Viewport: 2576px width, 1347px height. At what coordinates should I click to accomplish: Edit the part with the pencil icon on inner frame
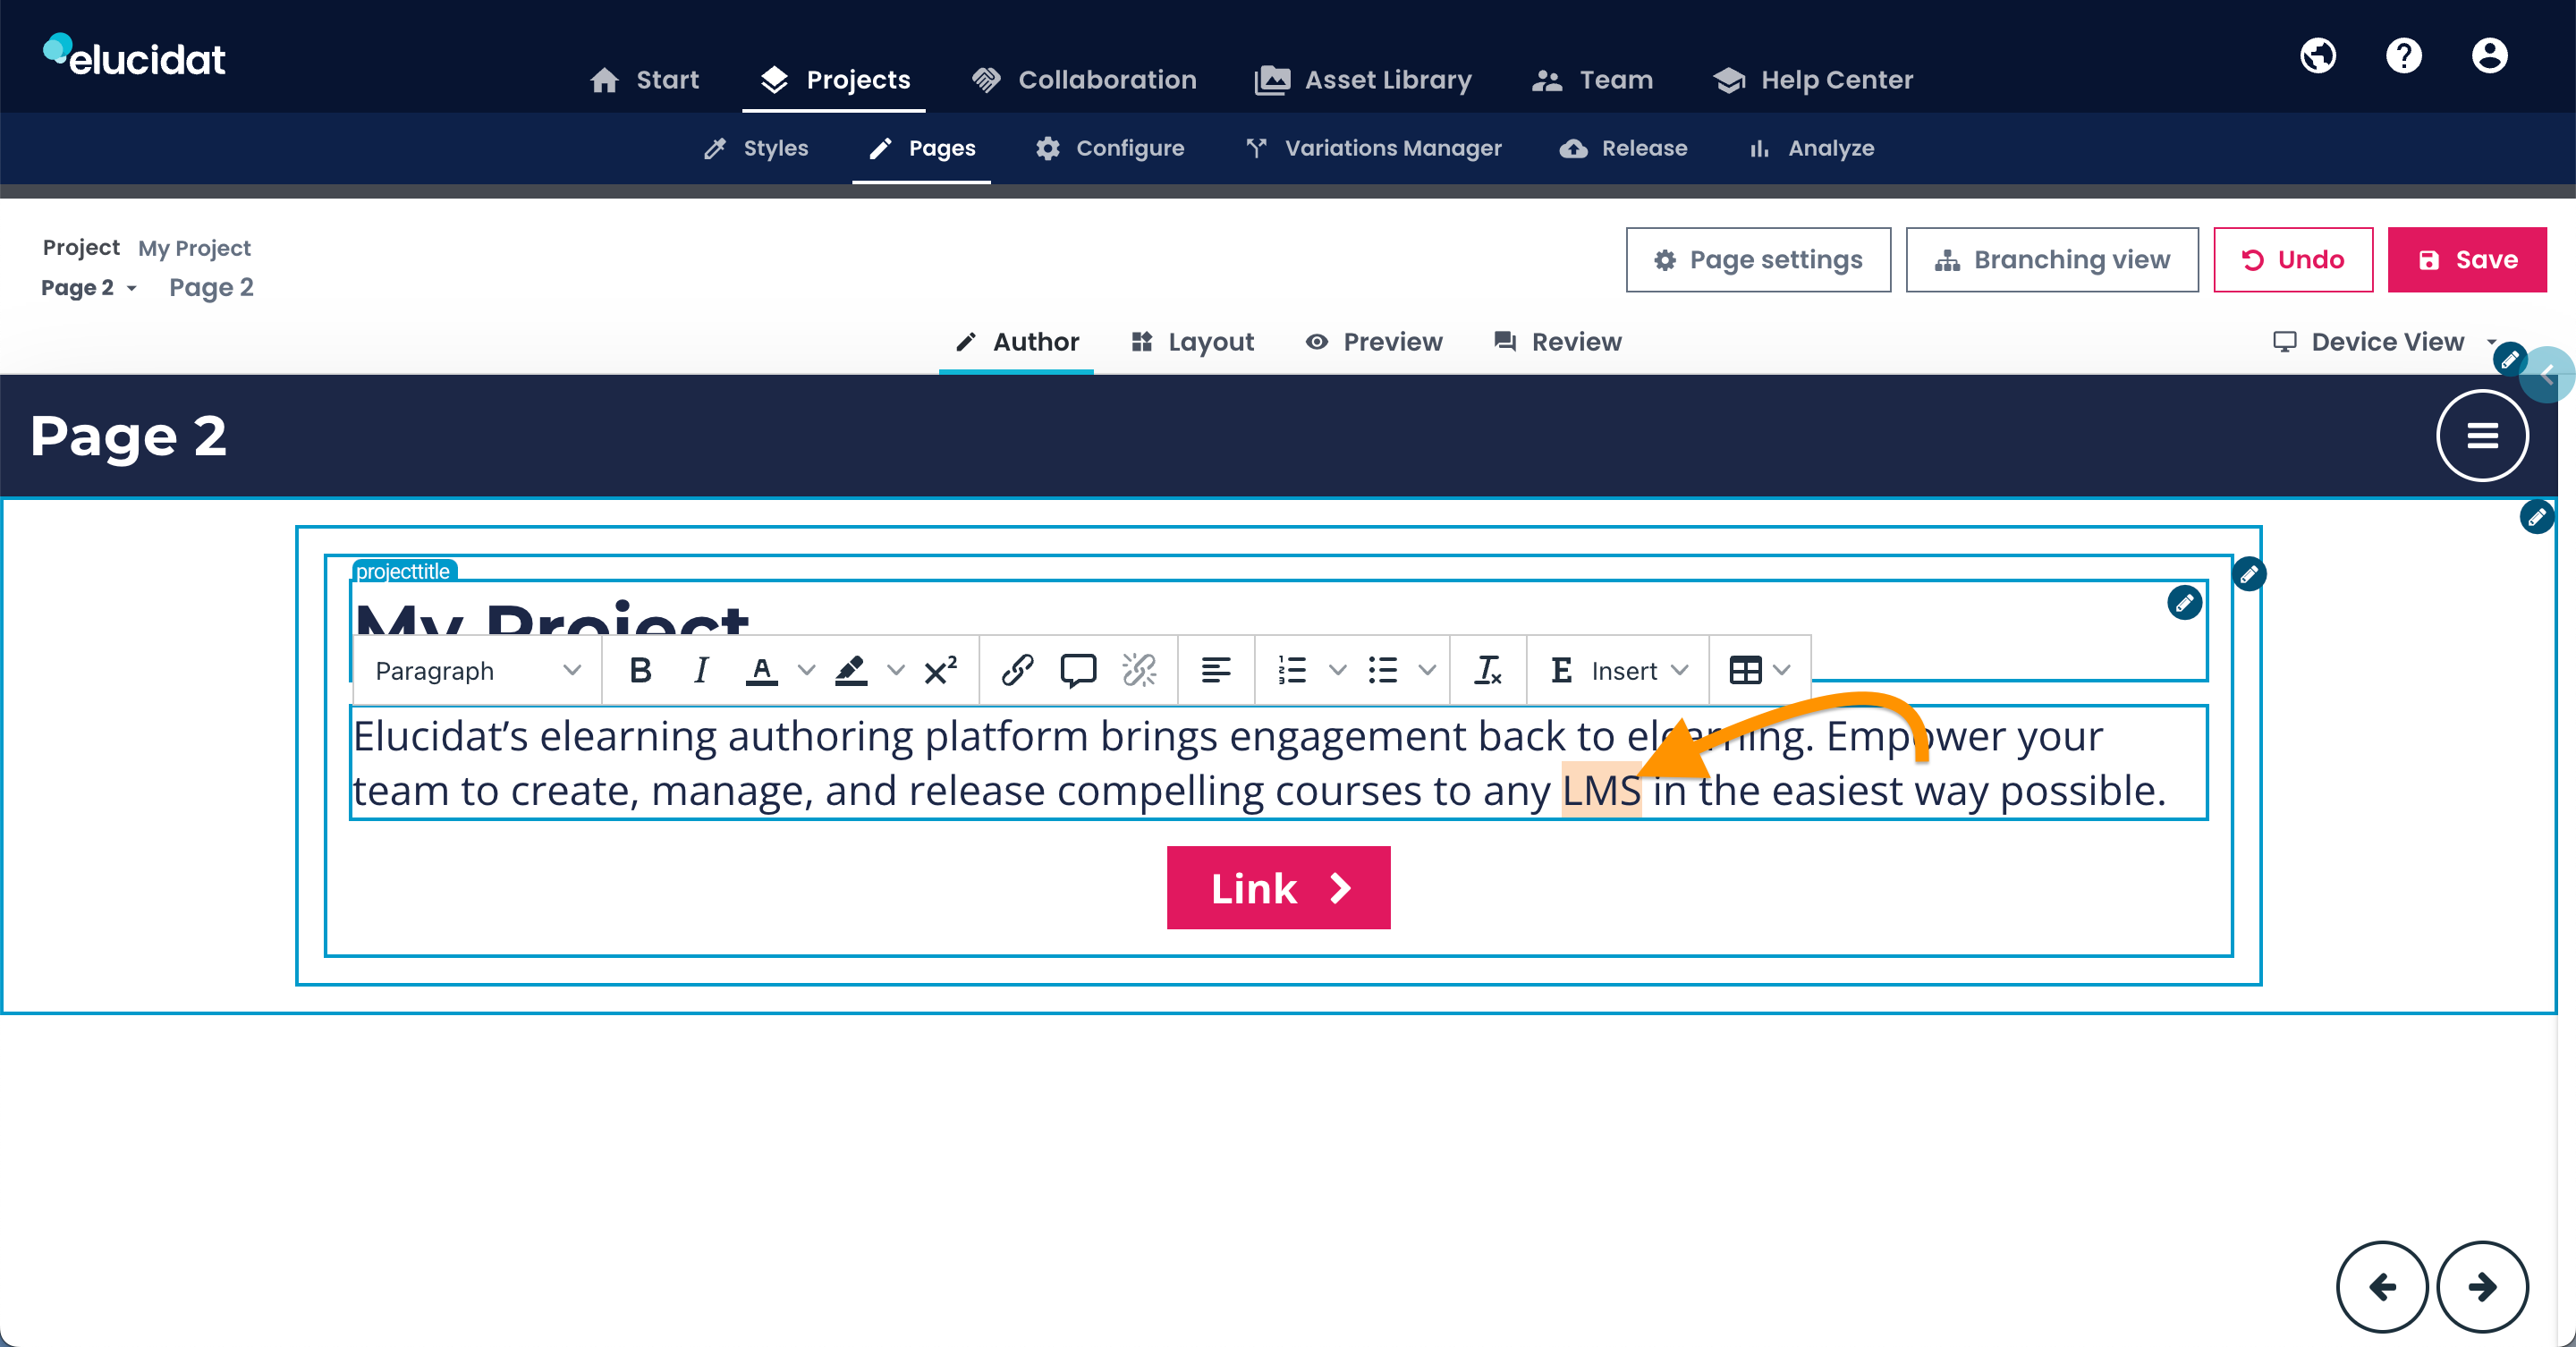coord(2249,574)
